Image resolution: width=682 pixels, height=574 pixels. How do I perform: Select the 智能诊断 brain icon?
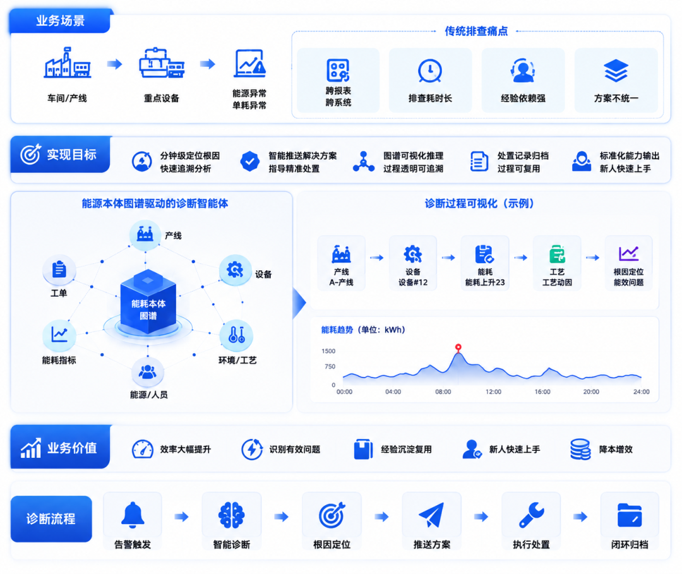[x=231, y=515]
